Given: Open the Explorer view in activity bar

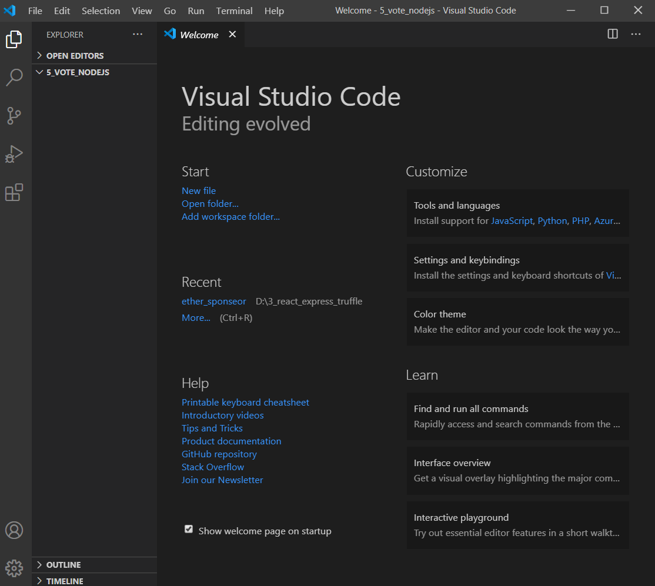Looking at the screenshot, I should click(x=14, y=39).
